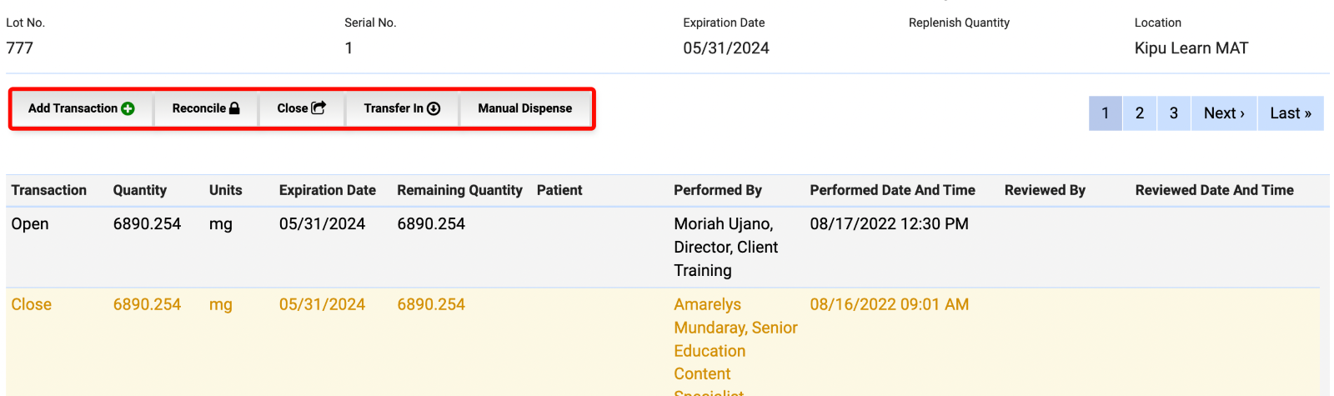Select the orange Close transaction row

pos(32,305)
